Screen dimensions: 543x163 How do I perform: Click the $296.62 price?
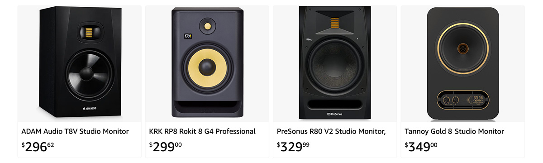[x=38, y=147]
